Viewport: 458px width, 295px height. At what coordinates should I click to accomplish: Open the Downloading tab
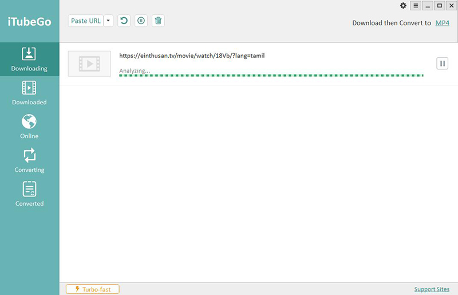pyautogui.click(x=30, y=60)
